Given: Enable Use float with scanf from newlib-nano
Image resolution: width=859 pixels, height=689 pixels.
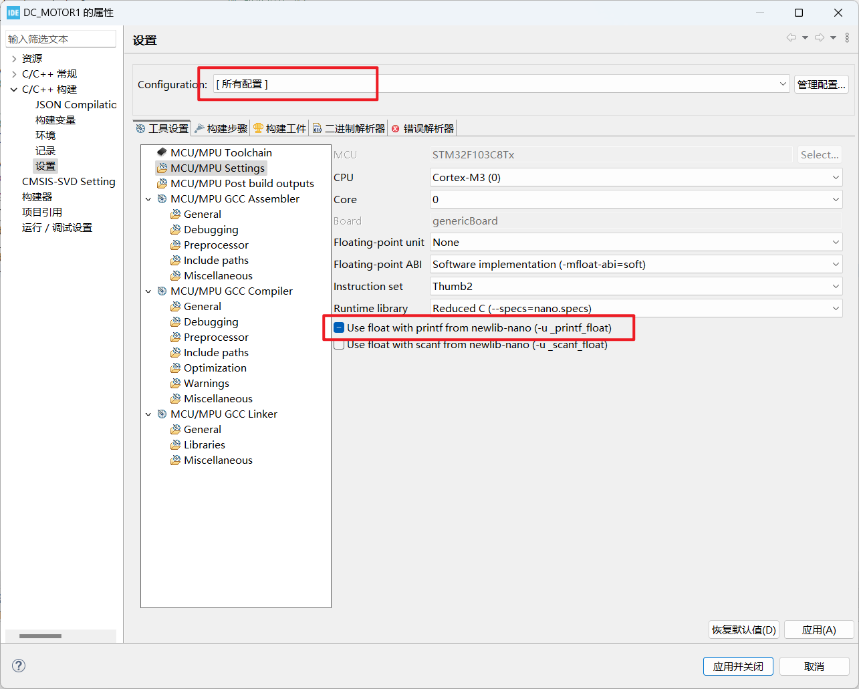Looking at the screenshot, I should tap(339, 343).
